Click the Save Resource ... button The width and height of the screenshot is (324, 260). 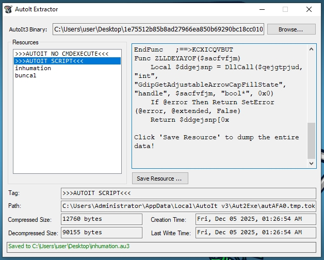(x=160, y=178)
